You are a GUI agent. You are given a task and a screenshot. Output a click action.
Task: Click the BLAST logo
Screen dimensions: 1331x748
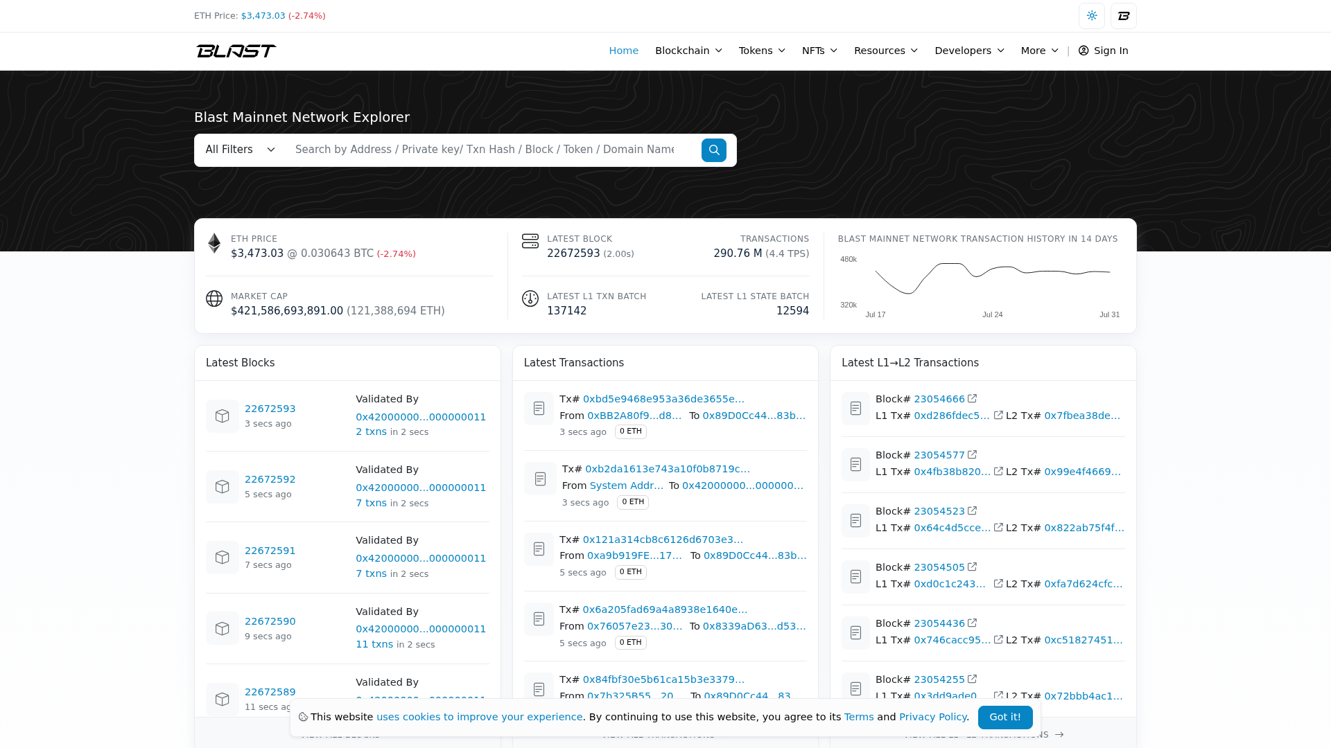(236, 50)
